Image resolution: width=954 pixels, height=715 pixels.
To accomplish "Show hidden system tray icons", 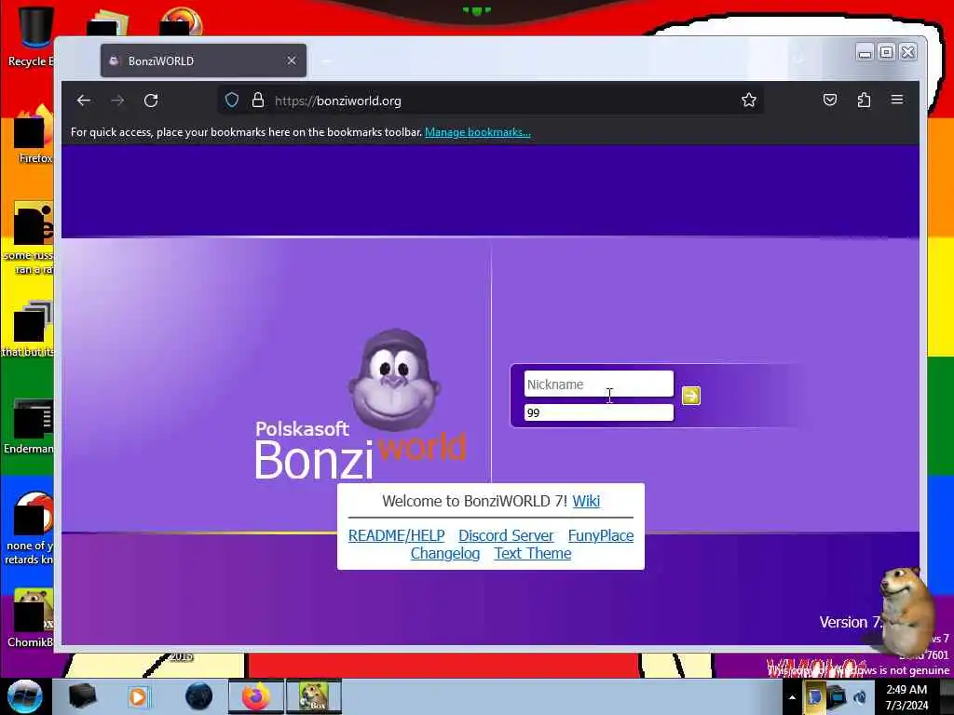I will [x=792, y=696].
